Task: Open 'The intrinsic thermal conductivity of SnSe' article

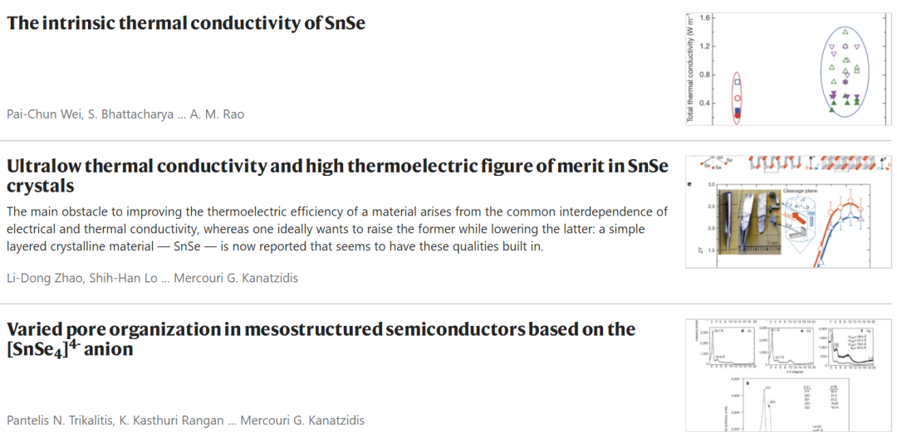Action: 186,23
